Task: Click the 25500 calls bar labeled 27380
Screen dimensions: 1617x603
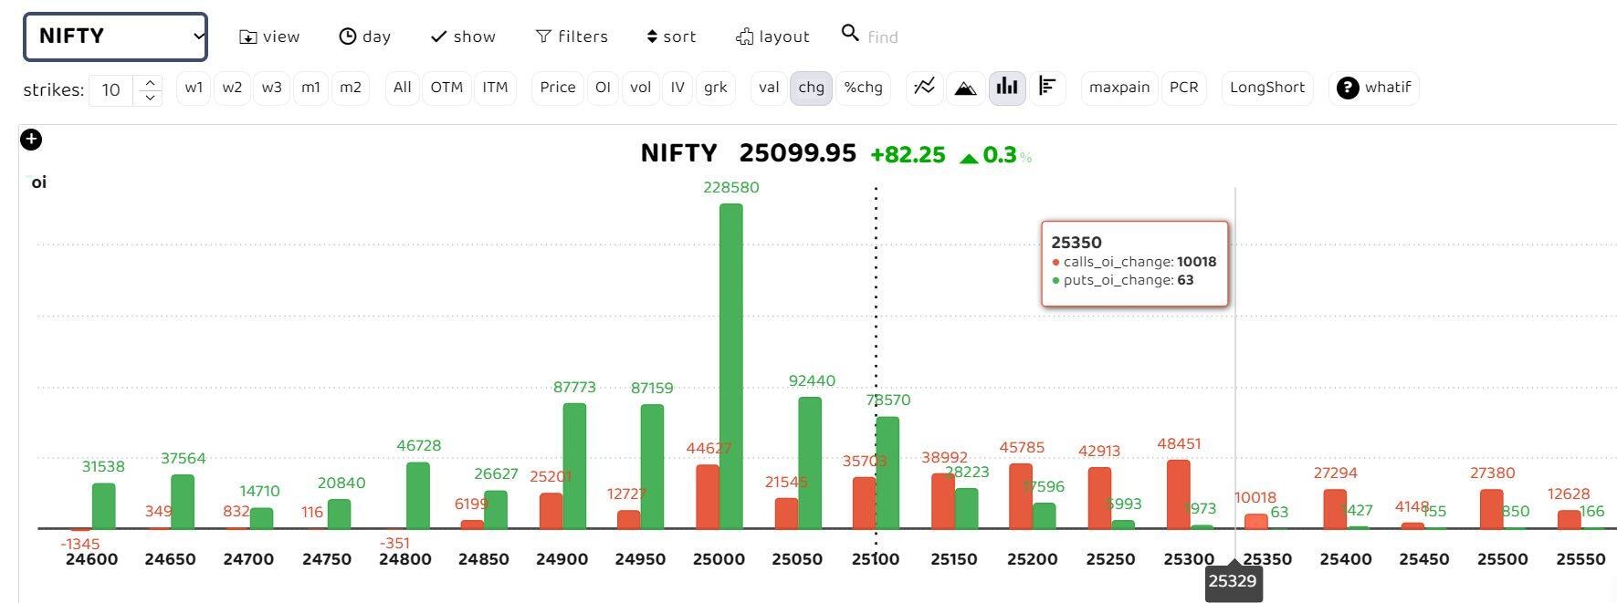Action: (1492, 509)
